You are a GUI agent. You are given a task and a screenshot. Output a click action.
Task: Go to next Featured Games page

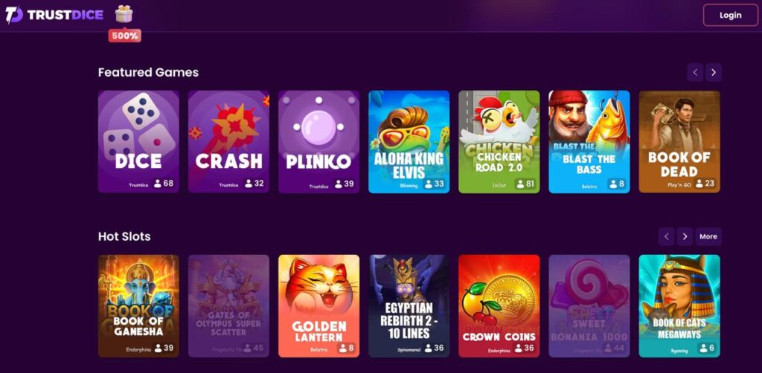tap(714, 72)
